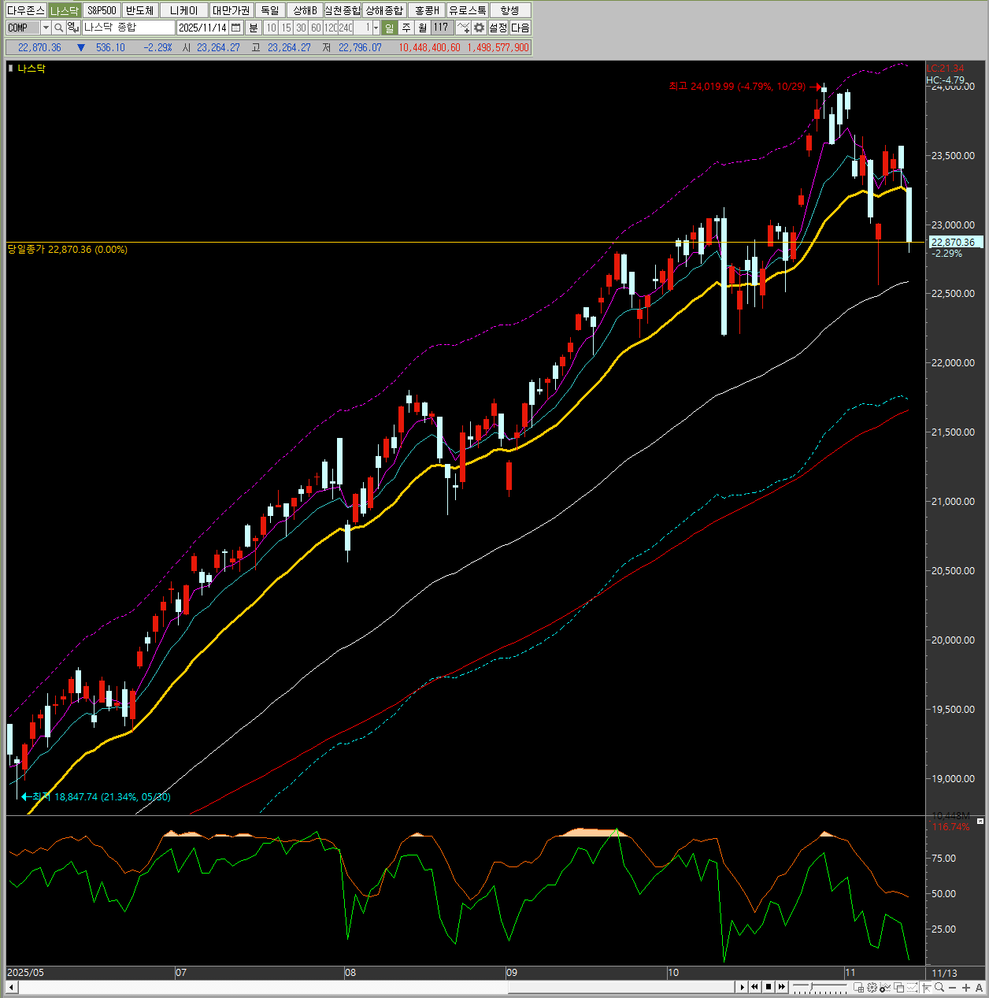This screenshot has width=989, height=998.
Task: Switch to the 상해B tab
Action: pos(305,10)
